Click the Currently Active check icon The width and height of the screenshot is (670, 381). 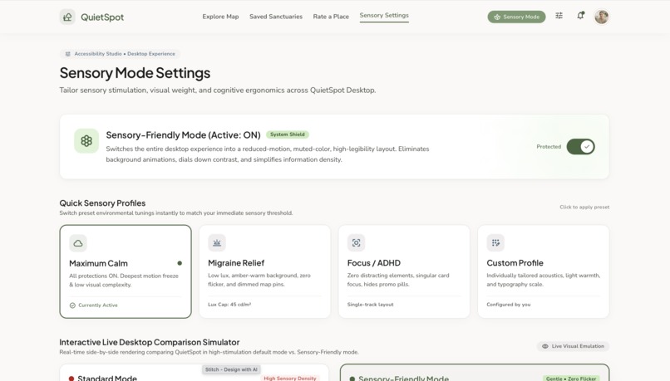pyautogui.click(x=72, y=305)
